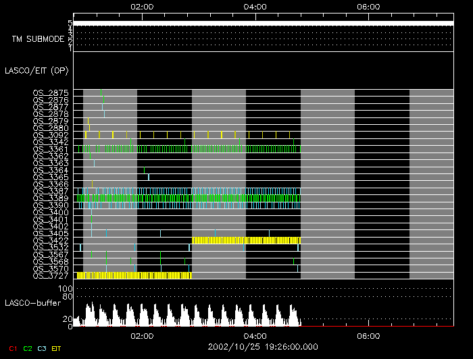The image size is (473, 359).
Task: Click the 02:00 tick on top axis
Action: click(x=141, y=6)
